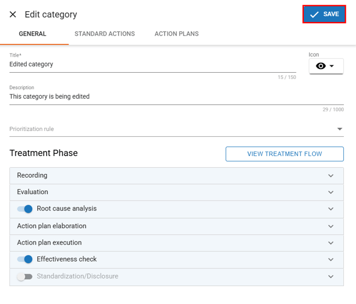This screenshot has height=304, width=356.
Task: Expand Effectiveness check chevron
Action: [330, 259]
